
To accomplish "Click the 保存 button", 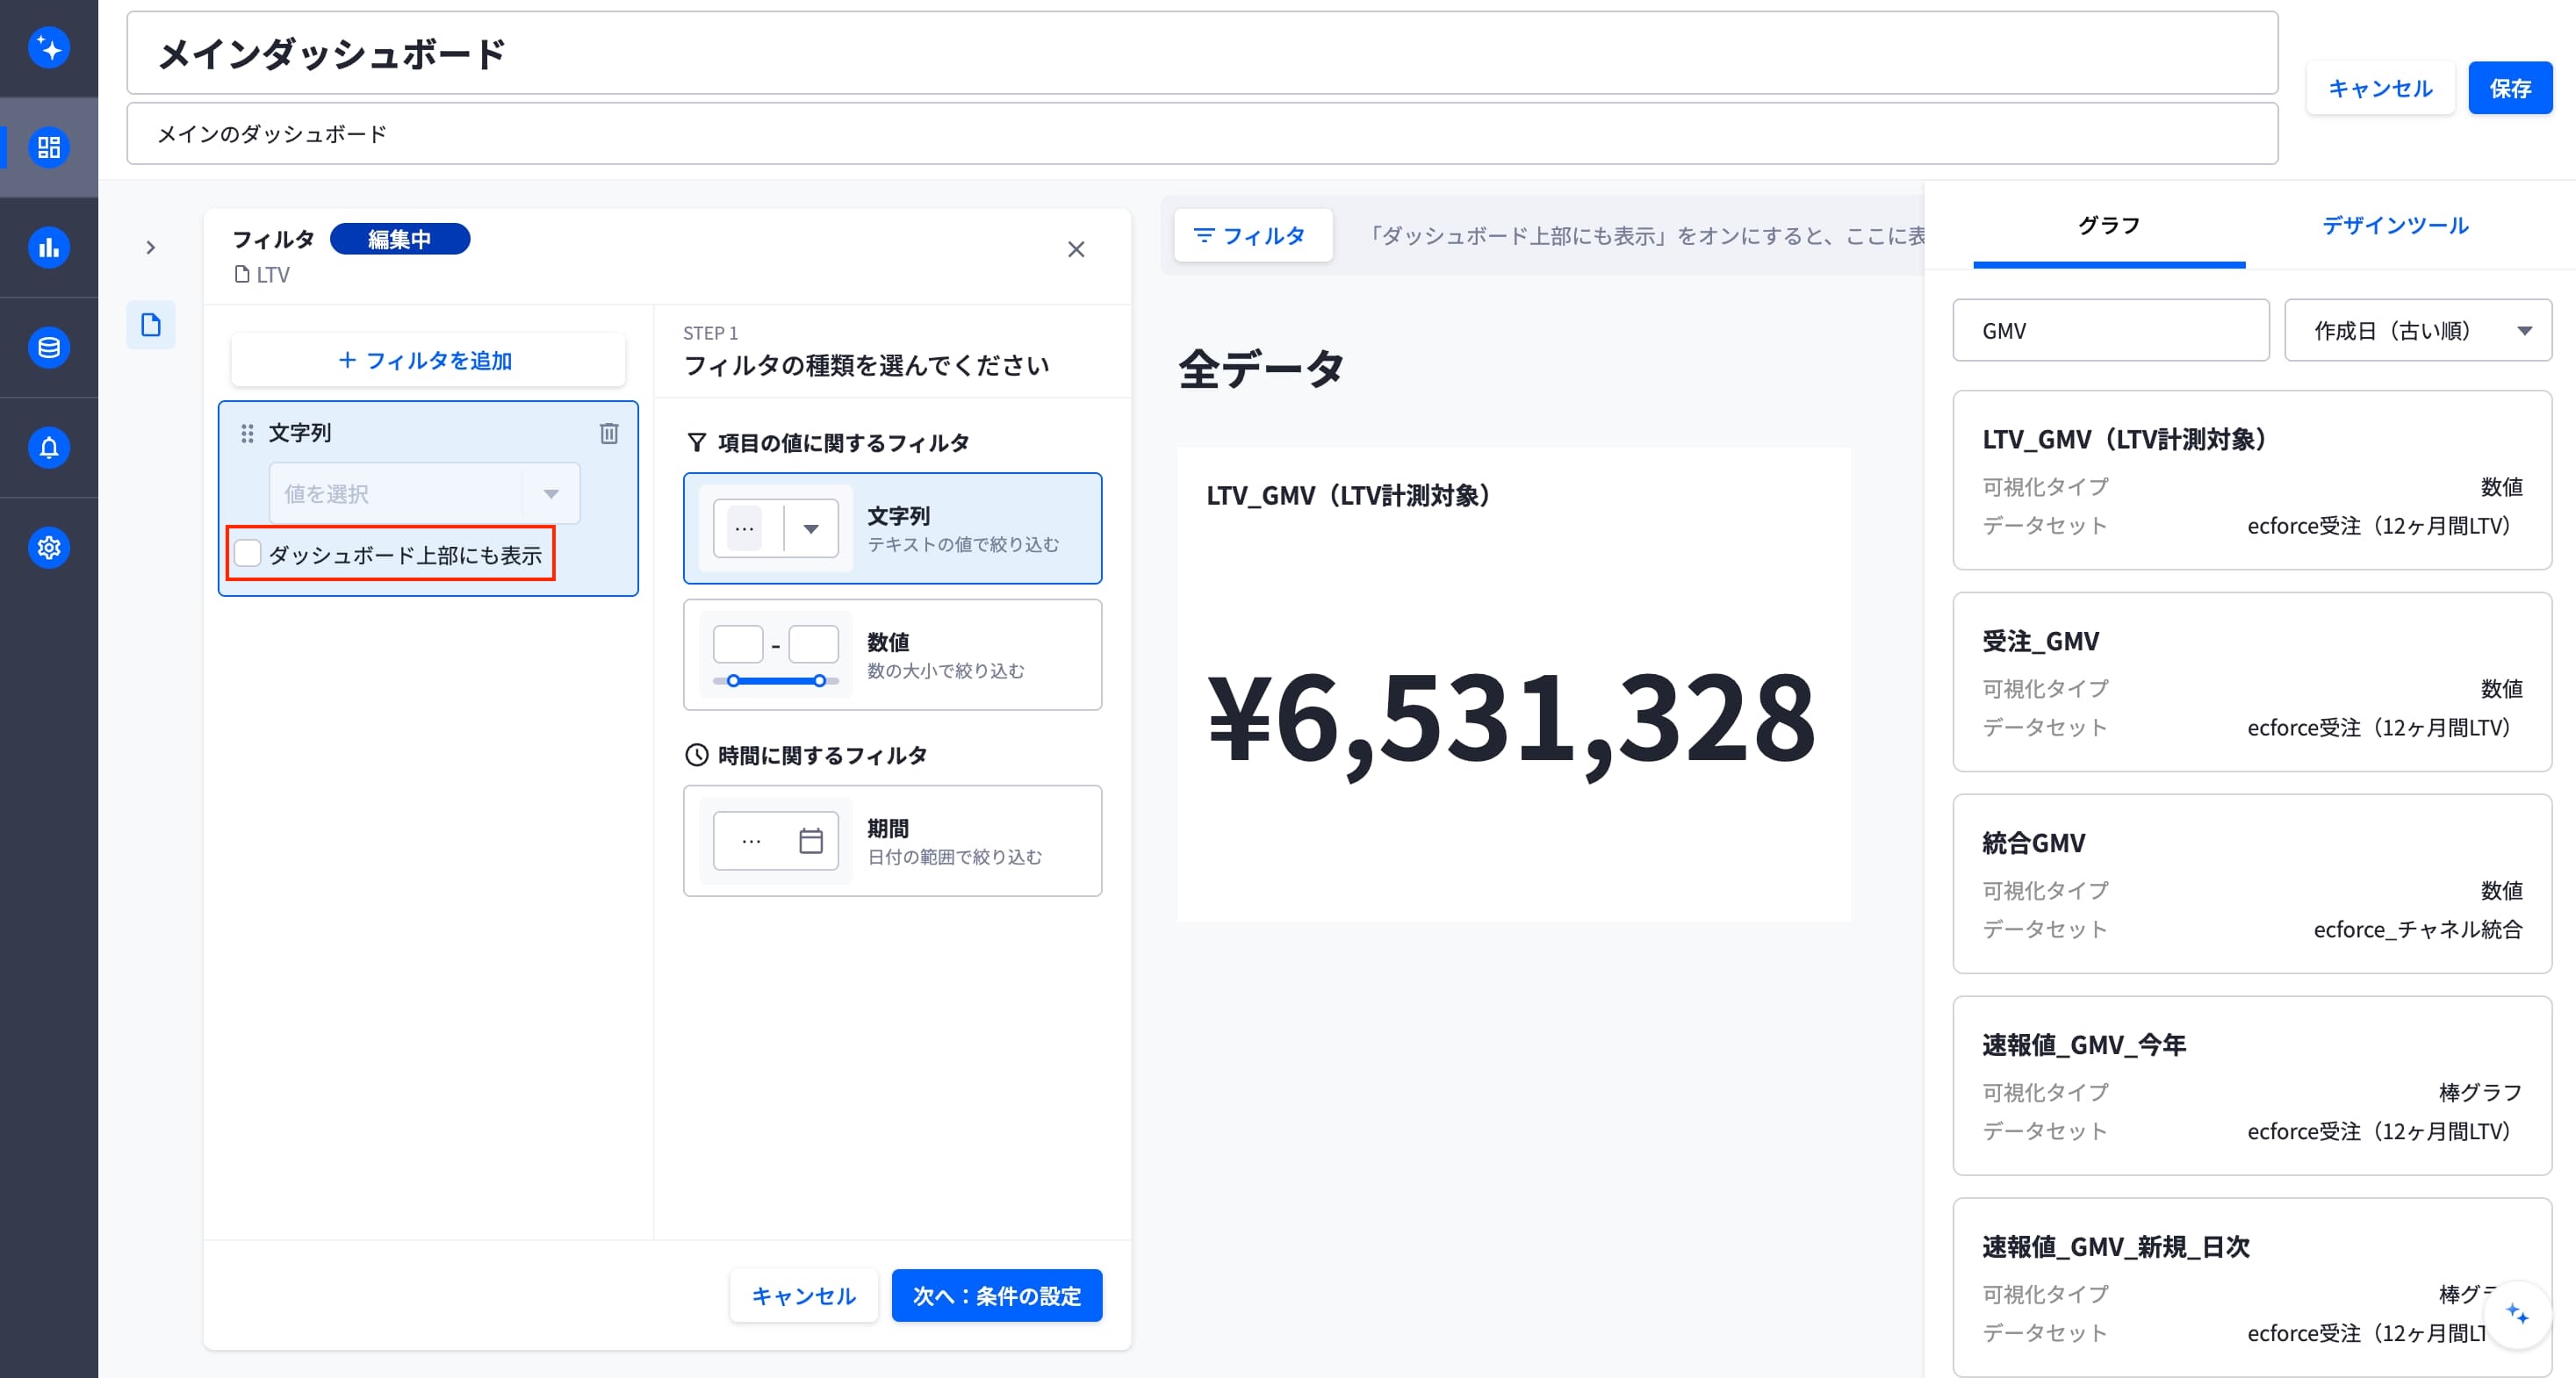I will click(2510, 88).
